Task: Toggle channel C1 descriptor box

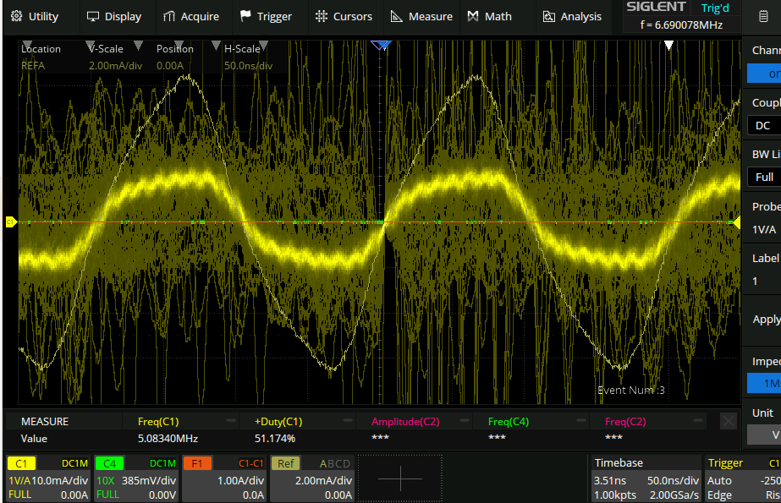Action: 47,478
